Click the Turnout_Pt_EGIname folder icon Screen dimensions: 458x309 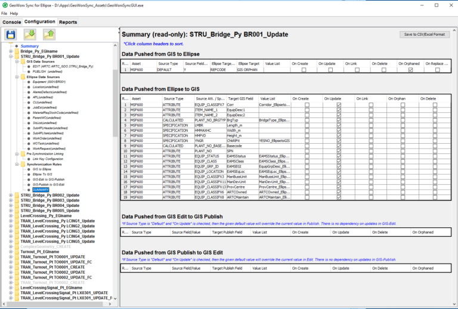(16, 252)
